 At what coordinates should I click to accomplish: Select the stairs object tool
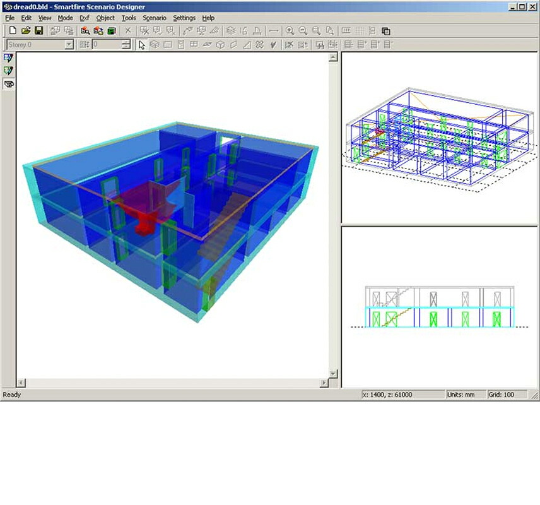[247, 45]
